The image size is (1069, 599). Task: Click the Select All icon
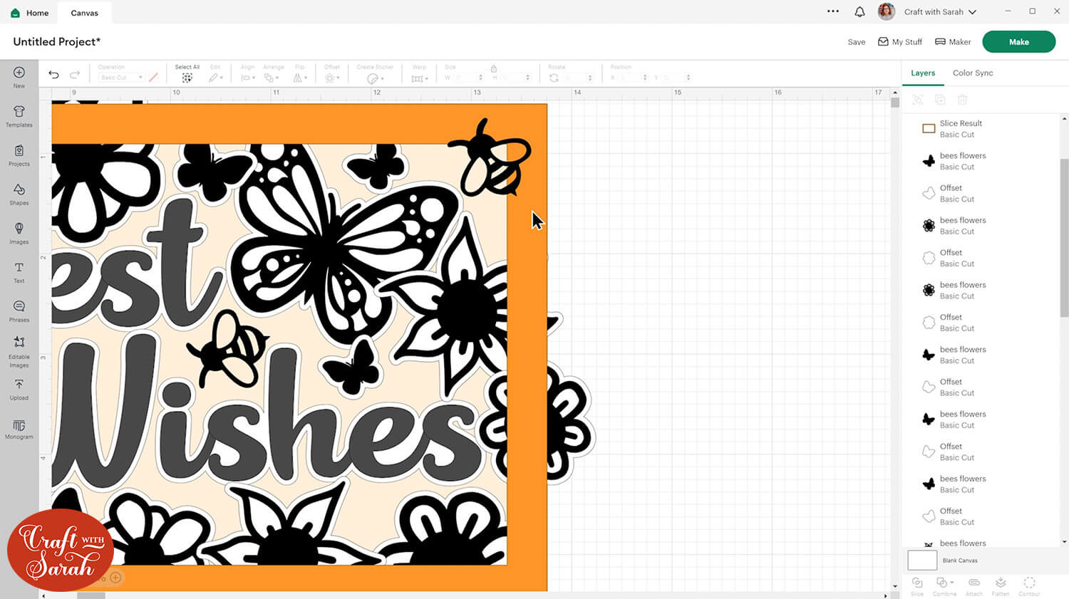click(x=187, y=78)
